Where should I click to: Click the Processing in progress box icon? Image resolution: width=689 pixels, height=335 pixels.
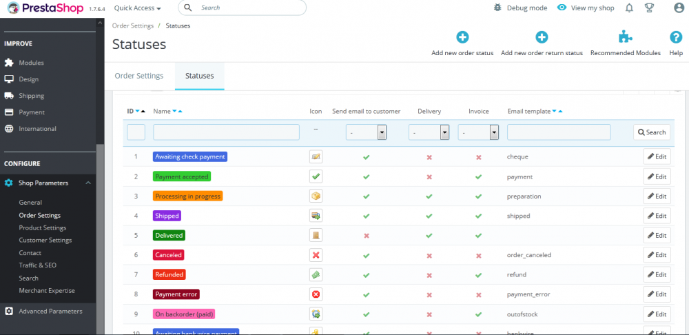click(316, 196)
